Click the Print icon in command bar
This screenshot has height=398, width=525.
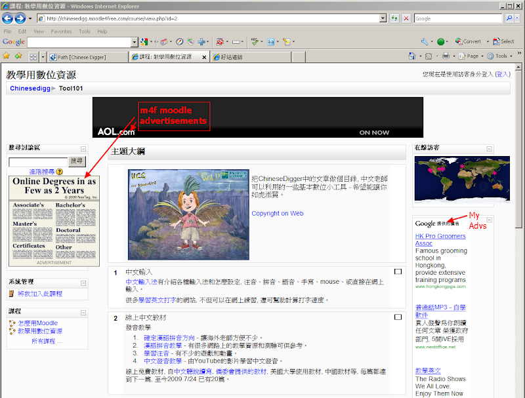(x=446, y=56)
